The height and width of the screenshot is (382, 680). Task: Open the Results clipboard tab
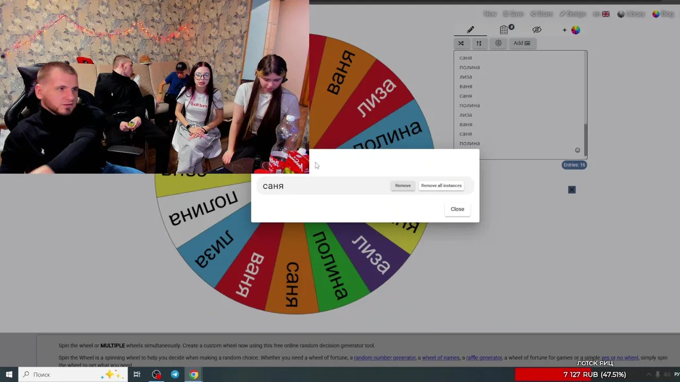(x=505, y=30)
